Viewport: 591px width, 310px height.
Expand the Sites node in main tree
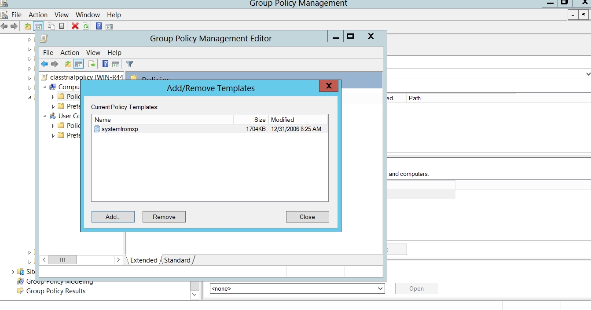[13, 272]
